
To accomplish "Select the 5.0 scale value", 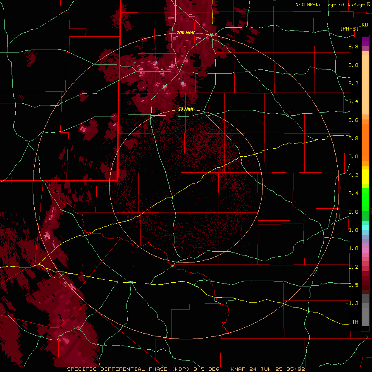I will (x=353, y=157).
